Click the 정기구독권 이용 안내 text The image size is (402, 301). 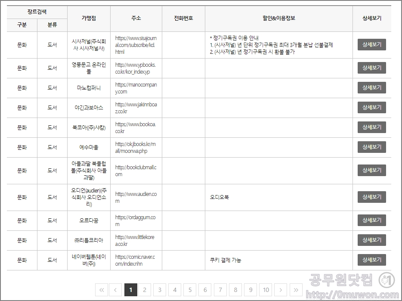(x=236, y=38)
